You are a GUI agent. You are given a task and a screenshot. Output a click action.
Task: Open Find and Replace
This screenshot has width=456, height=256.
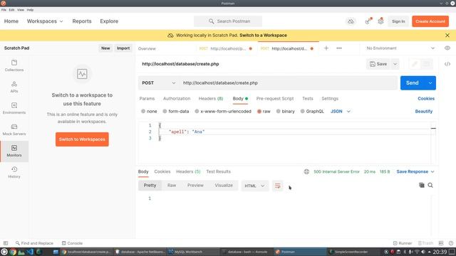coord(34,243)
